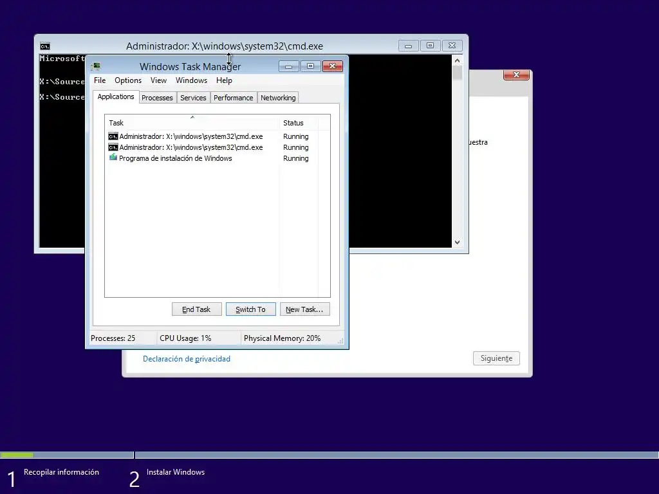Select the Programa de instalación de Windows icon
This screenshot has width=659, height=494.
(x=113, y=158)
